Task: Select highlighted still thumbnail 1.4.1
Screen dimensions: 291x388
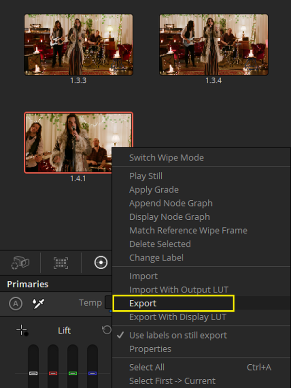Action: point(78,143)
